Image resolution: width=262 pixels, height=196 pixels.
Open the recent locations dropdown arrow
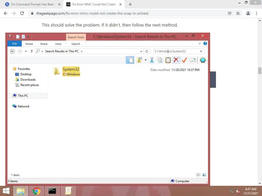point(26,51)
